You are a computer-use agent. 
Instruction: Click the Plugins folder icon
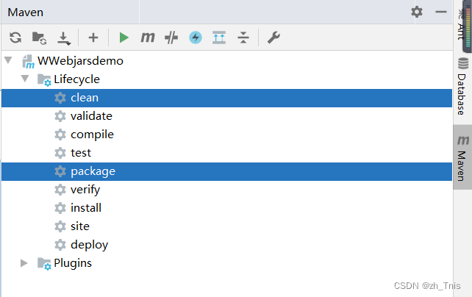[44, 264]
